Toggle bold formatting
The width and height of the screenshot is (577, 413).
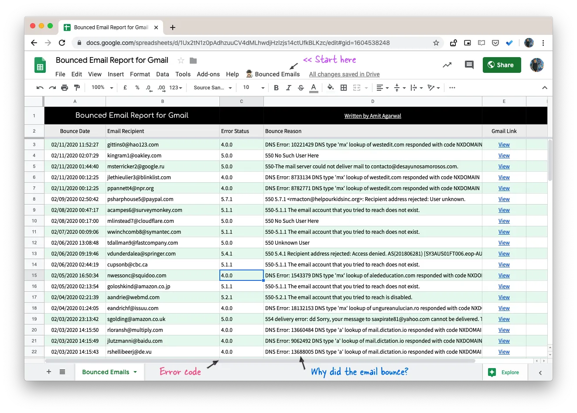[x=276, y=88]
